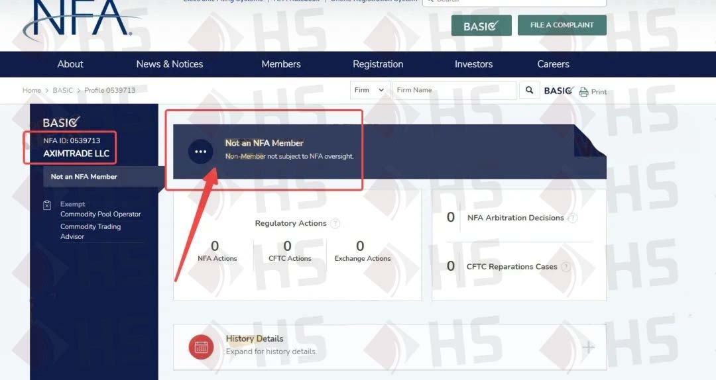
Task: Open Commodity Pool Operator link
Action: [x=101, y=214]
